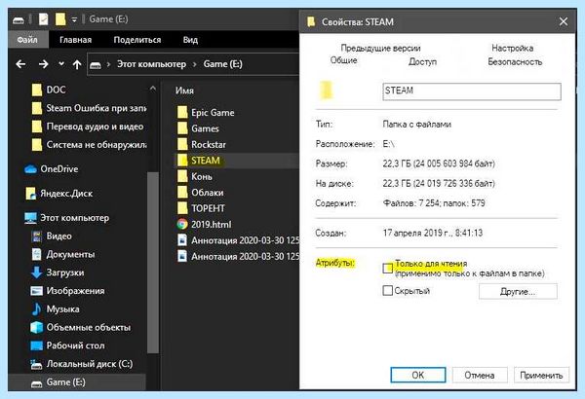The height and width of the screenshot is (399, 585).
Task: Go up one folder level
Action: tap(77, 64)
